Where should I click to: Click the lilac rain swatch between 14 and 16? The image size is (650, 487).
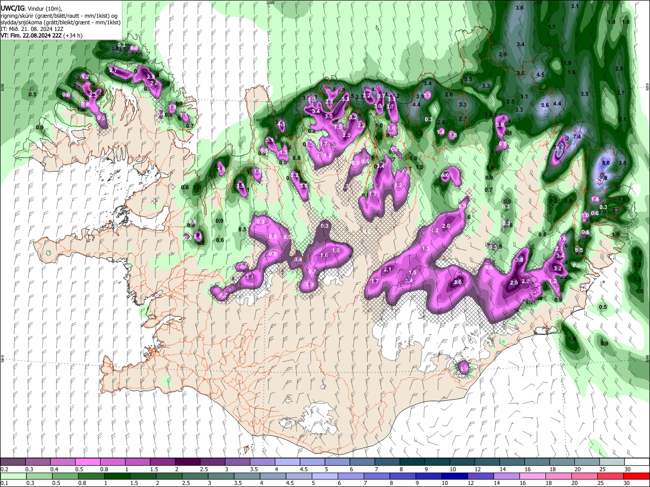(507, 476)
